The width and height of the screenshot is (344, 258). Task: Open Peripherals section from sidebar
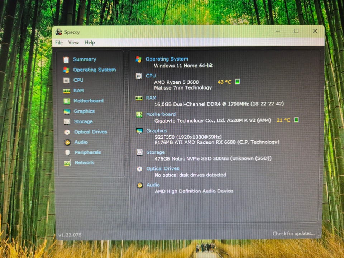point(88,152)
